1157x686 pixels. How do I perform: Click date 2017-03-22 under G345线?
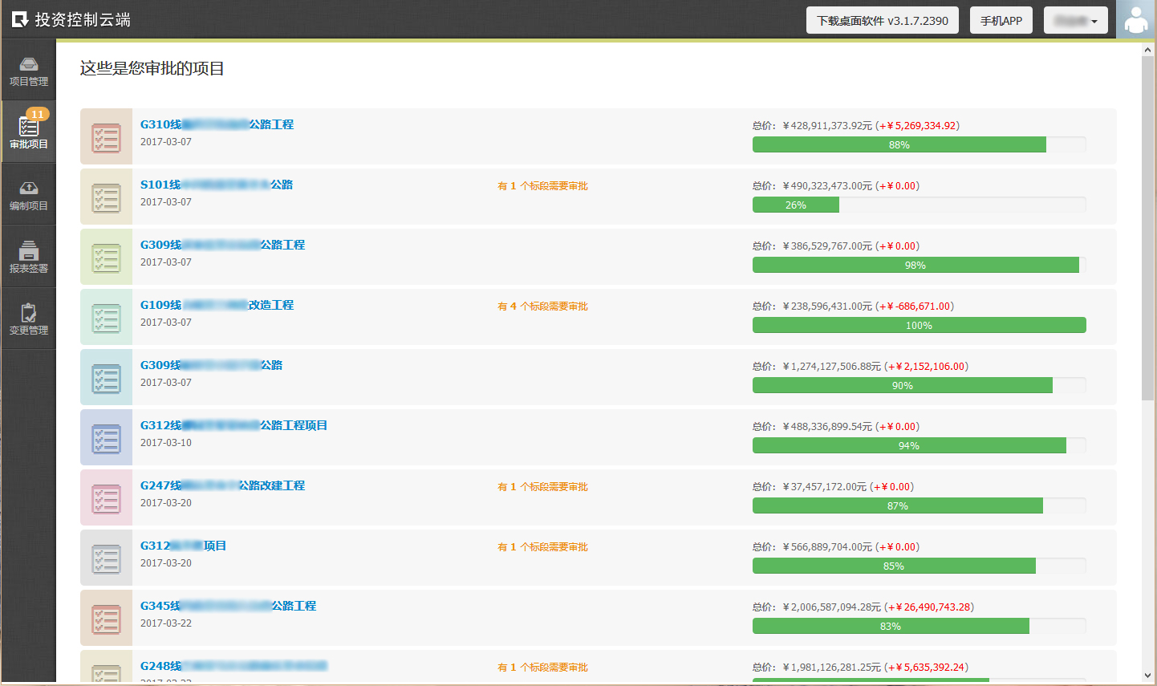pos(166,623)
